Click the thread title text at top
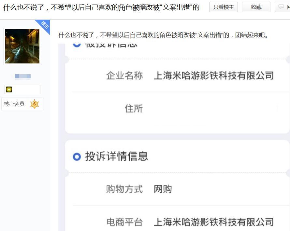 (101, 7)
